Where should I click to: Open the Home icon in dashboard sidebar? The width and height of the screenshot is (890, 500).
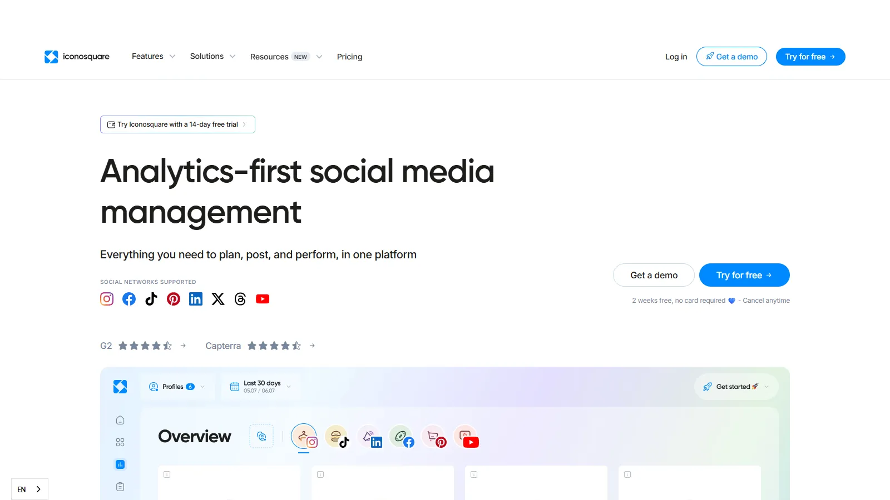click(x=120, y=420)
